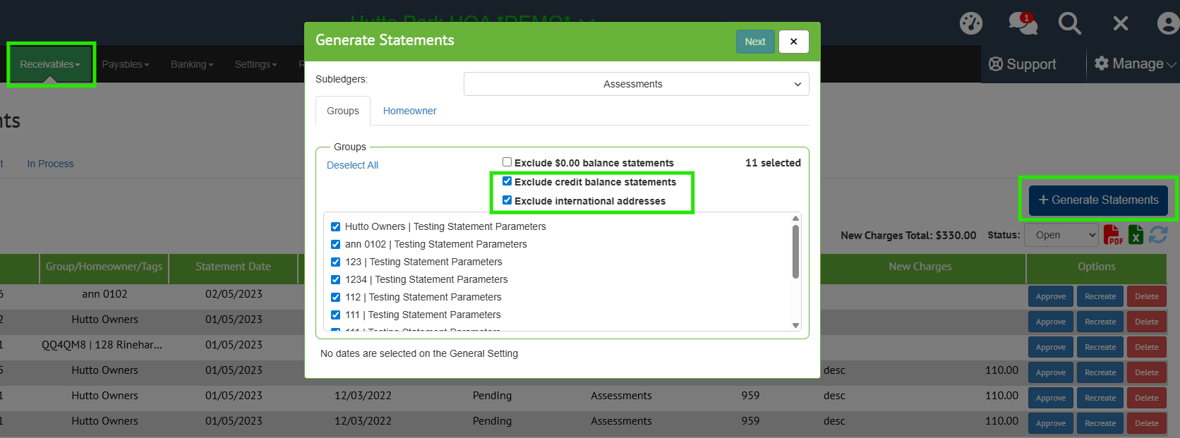This screenshot has height=438, width=1180.
Task: Open the Status filter dropdown
Action: pos(1061,235)
